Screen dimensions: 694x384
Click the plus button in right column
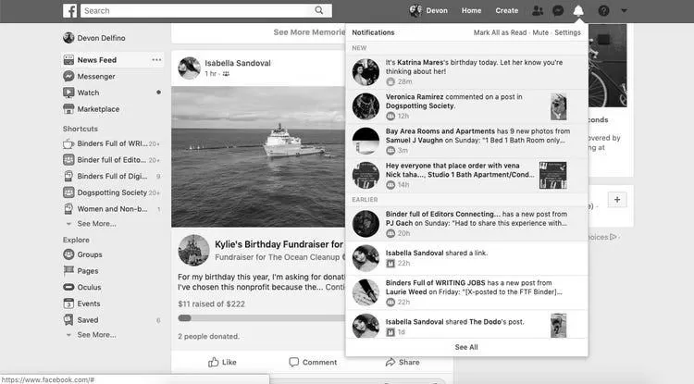[x=617, y=200]
